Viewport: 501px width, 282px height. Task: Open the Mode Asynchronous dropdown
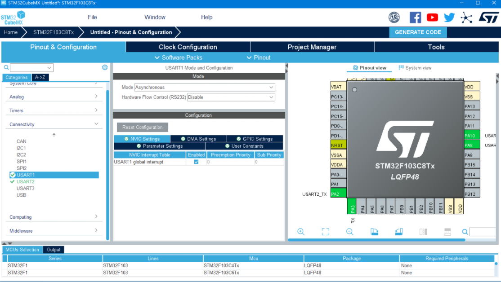[x=205, y=87]
